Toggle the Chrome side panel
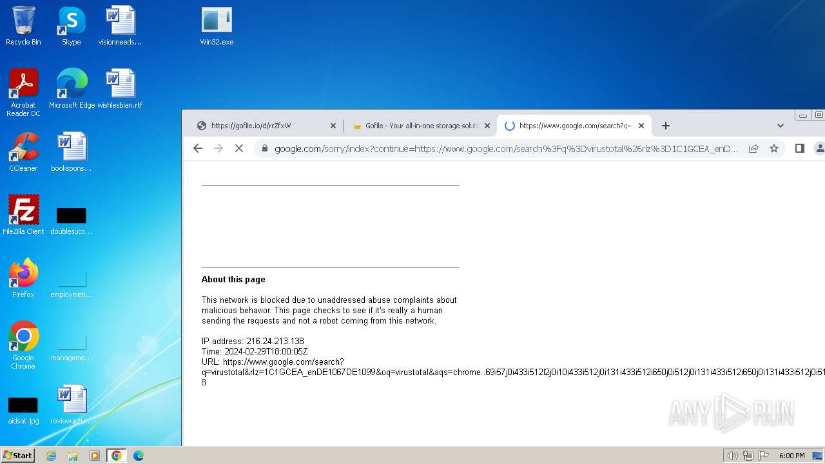 (x=799, y=148)
